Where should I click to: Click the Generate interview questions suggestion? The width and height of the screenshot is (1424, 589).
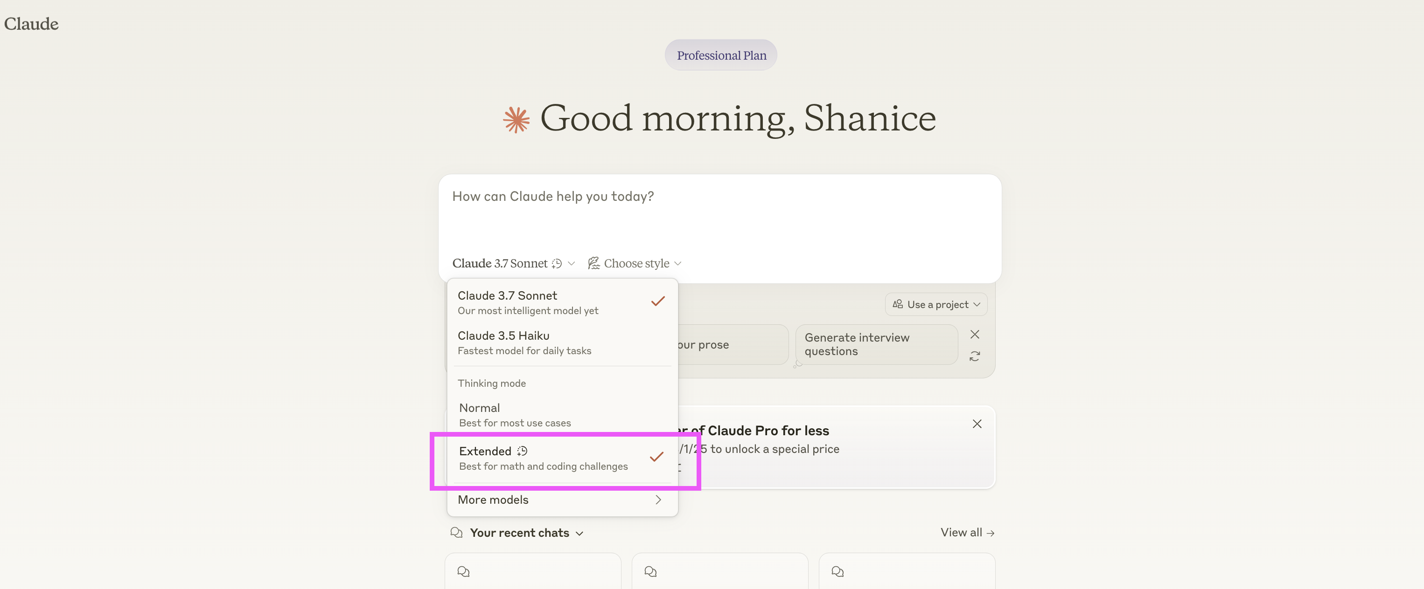(876, 344)
